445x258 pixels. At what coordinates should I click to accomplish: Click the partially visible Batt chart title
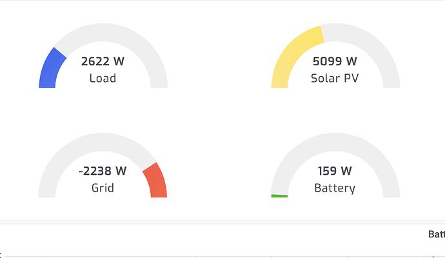pos(437,234)
